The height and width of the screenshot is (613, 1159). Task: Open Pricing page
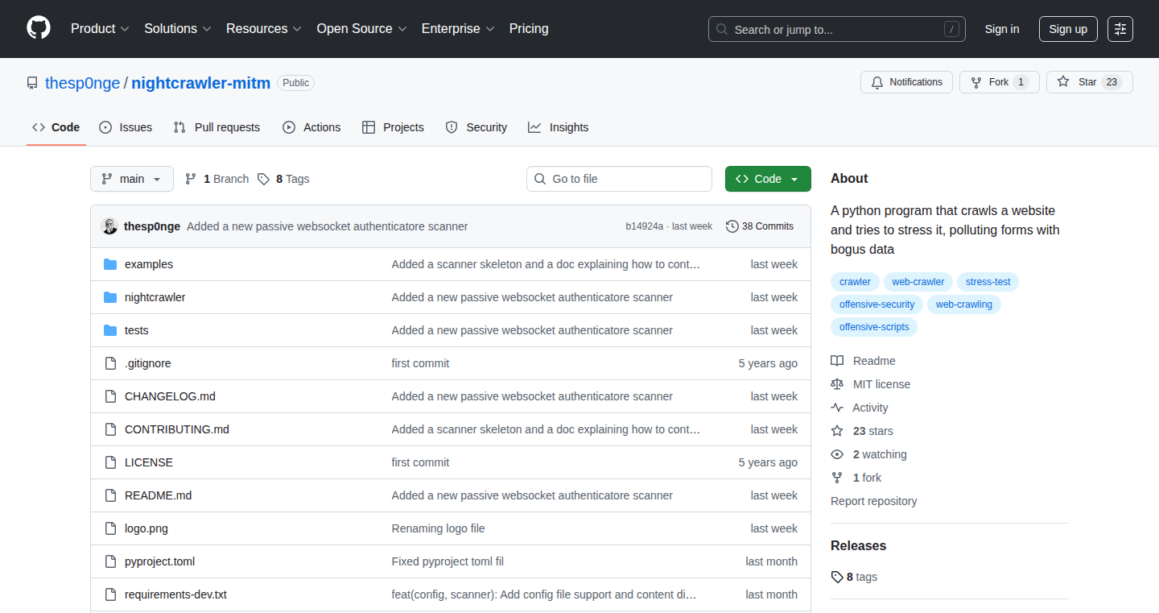[x=529, y=29]
